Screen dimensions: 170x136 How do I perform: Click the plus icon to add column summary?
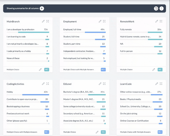tap(42, 8)
